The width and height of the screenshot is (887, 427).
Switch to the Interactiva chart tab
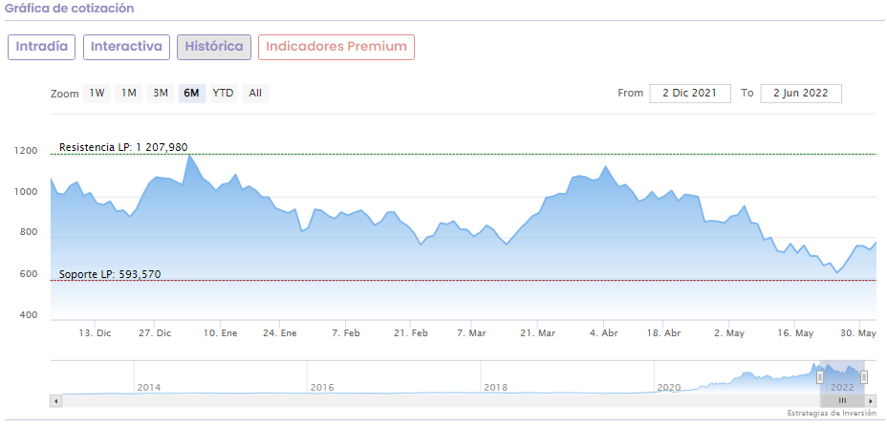127,47
